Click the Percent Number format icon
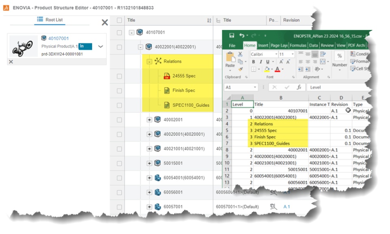This screenshot has height=234, width=390. click(x=340, y=56)
